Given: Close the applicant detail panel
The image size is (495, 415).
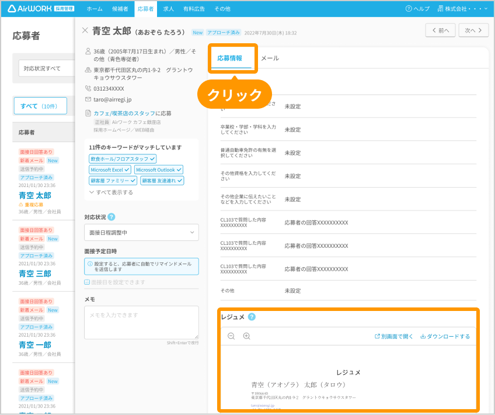Looking at the screenshot, I should (85, 30).
